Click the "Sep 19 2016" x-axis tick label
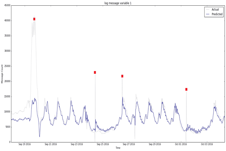Image resolution: width=226 pixels, height=151 pixels. [25, 144]
